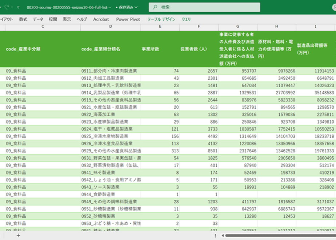Open the Redo history dropdown arrow
336x240 pixels.
(x=12, y=7)
